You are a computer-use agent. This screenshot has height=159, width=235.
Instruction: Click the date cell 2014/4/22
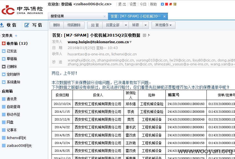click(x=62, y=127)
